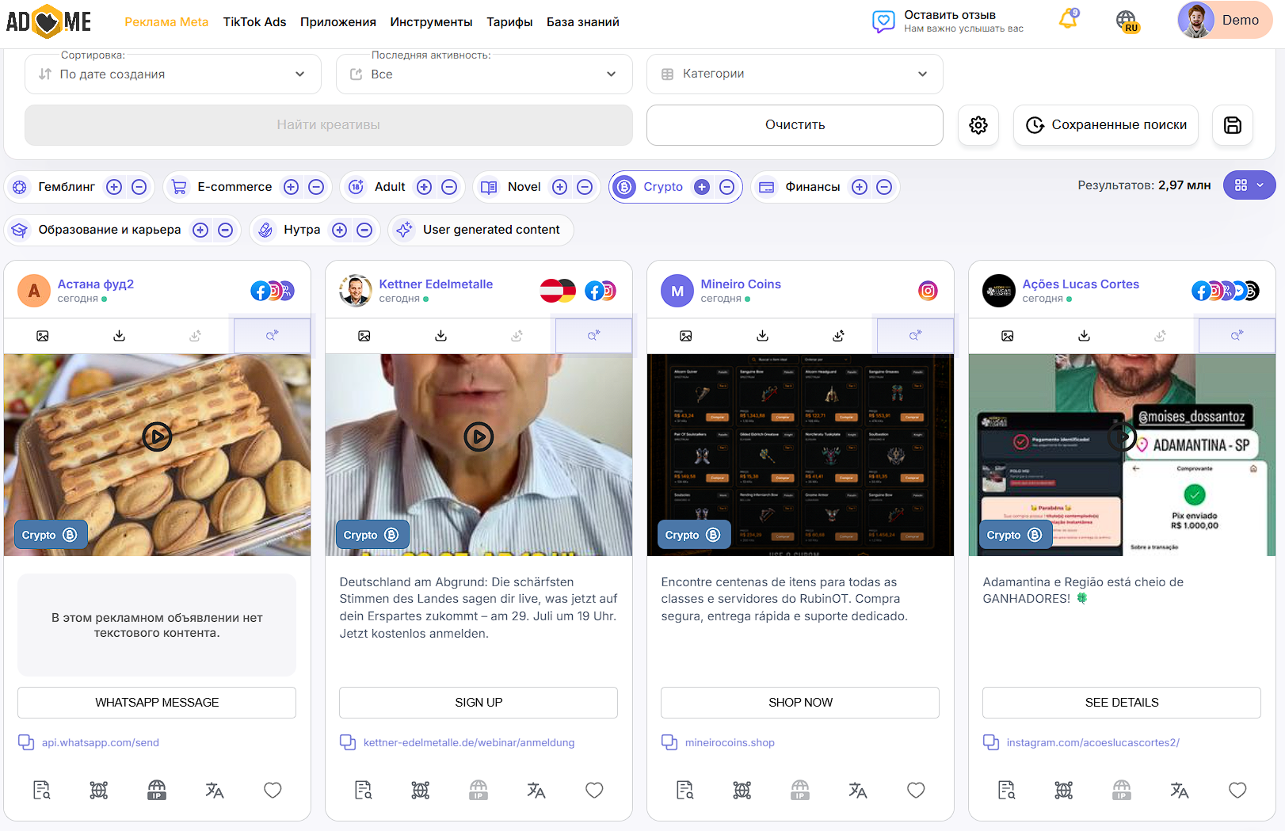Exclude the Crypto category with minus
The height and width of the screenshot is (831, 1285).
tap(726, 187)
